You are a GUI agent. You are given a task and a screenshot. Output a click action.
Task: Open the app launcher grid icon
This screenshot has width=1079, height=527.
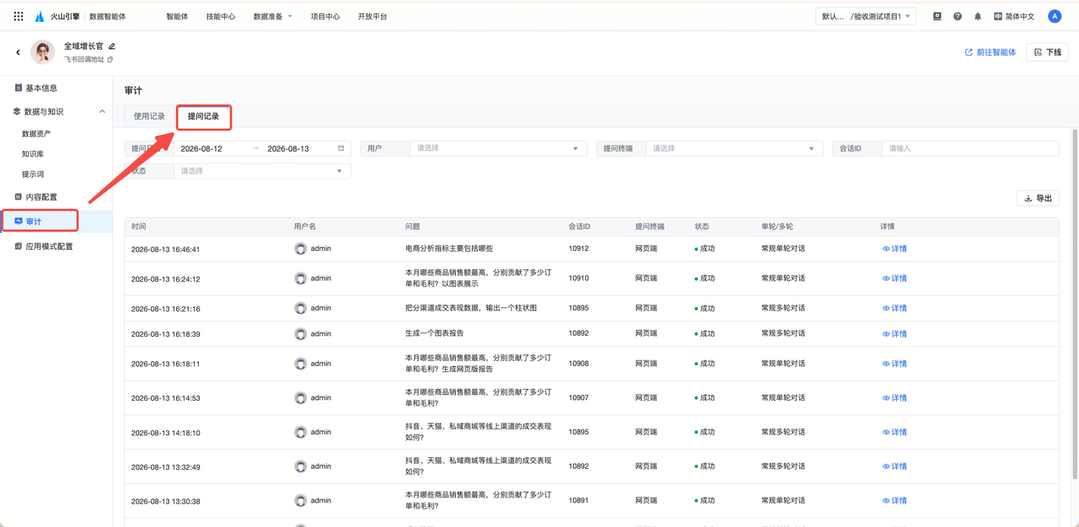19,16
